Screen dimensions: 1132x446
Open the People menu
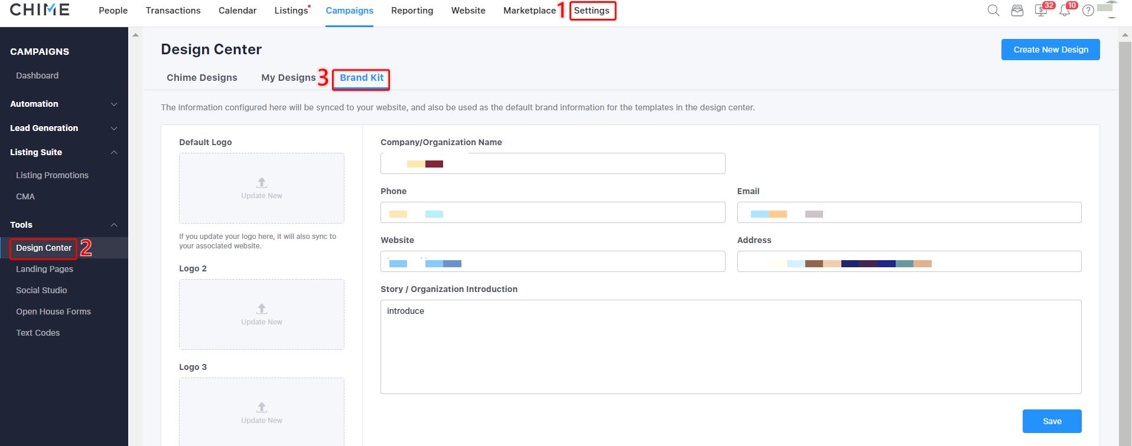(x=113, y=11)
